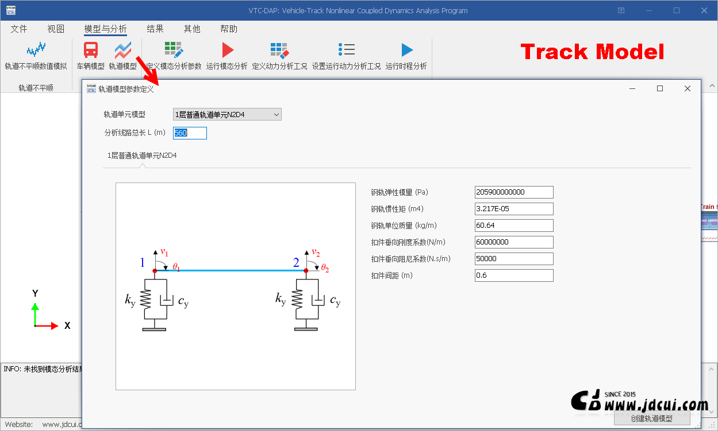Click set running dynamic analysis case (设置运行动力分析工况) icon
The width and height of the screenshot is (718, 431).
click(x=346, y=51)
